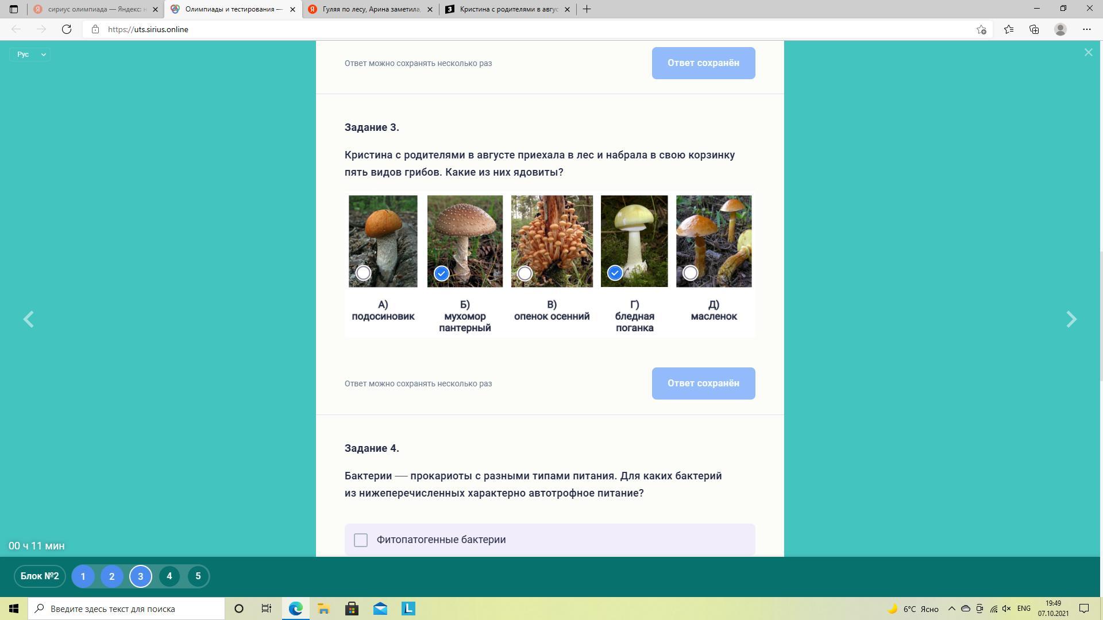1103x620 pixels.
Task: Uncheck мухомор пантерный option
Action: [x=441, y=273]
